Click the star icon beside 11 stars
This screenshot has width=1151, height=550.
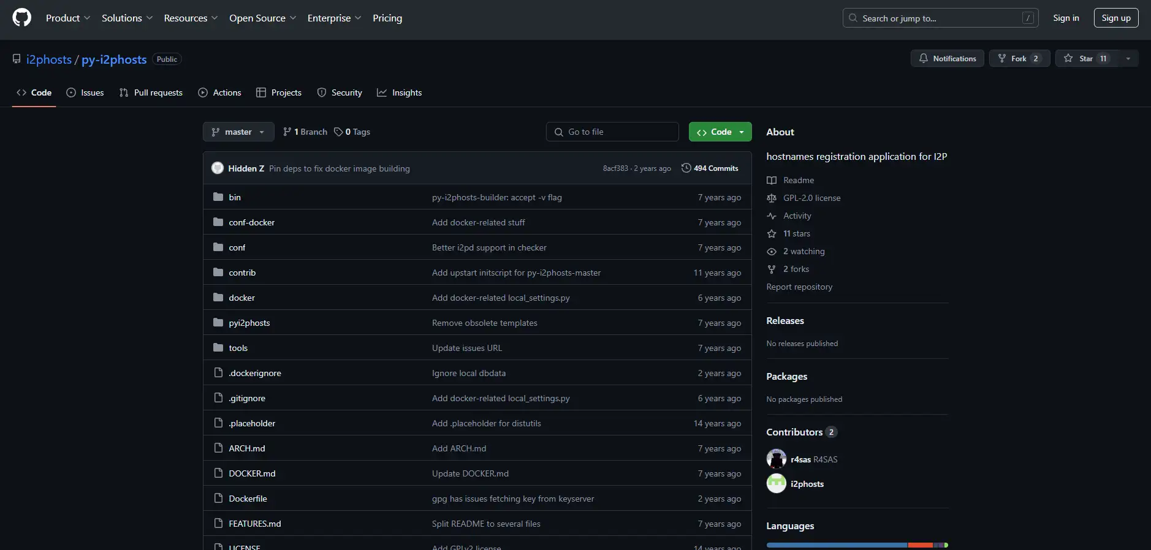tap(772, 233)
